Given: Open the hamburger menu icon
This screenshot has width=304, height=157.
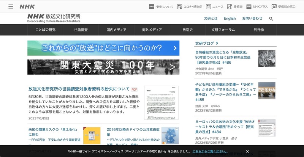Looking at the screenshot, I should [11, 6].
